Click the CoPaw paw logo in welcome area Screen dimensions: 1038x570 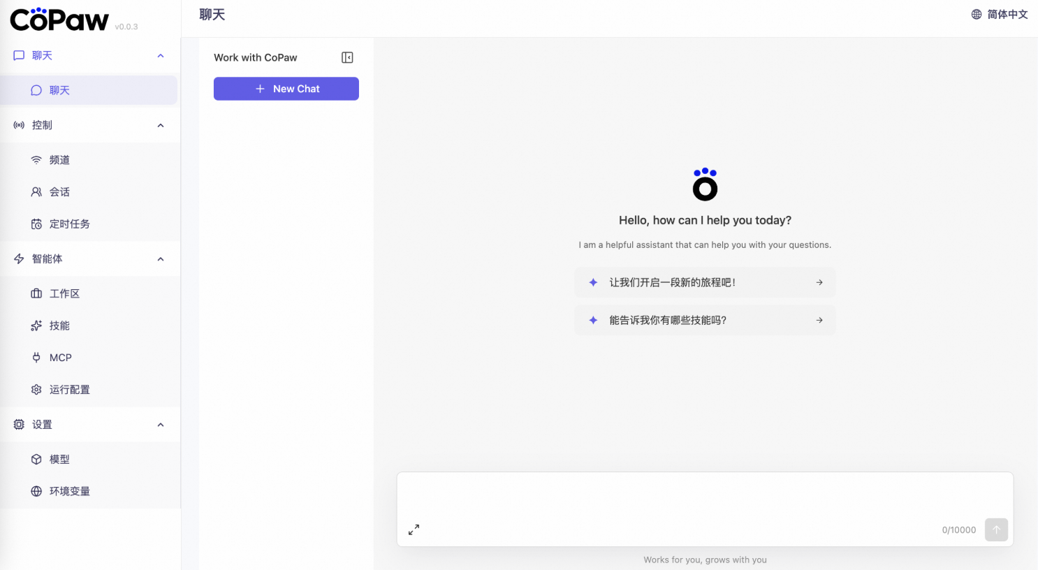(705, 184)
